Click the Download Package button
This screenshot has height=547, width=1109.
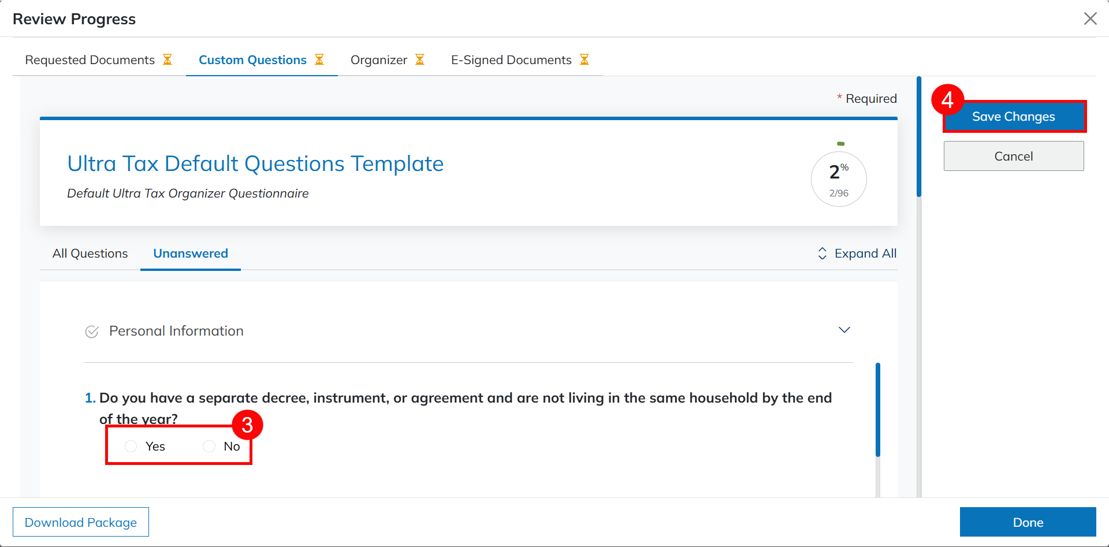(x=81, y=522)
